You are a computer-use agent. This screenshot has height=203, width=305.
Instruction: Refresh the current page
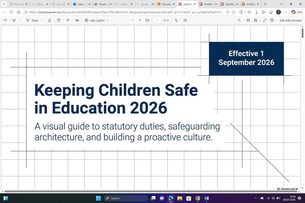pos(11,12)
